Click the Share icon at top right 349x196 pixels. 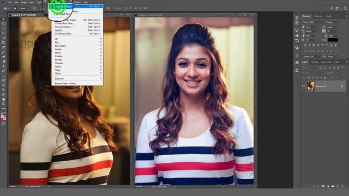click(346, 8)
